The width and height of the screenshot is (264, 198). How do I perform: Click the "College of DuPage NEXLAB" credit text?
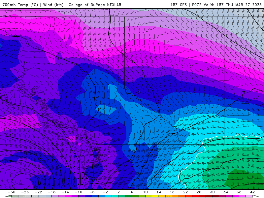pyautogui.click(x=95, y=5)
